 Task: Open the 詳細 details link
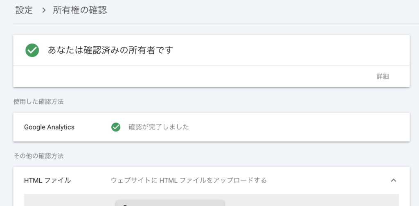click(x=383, y=76)
